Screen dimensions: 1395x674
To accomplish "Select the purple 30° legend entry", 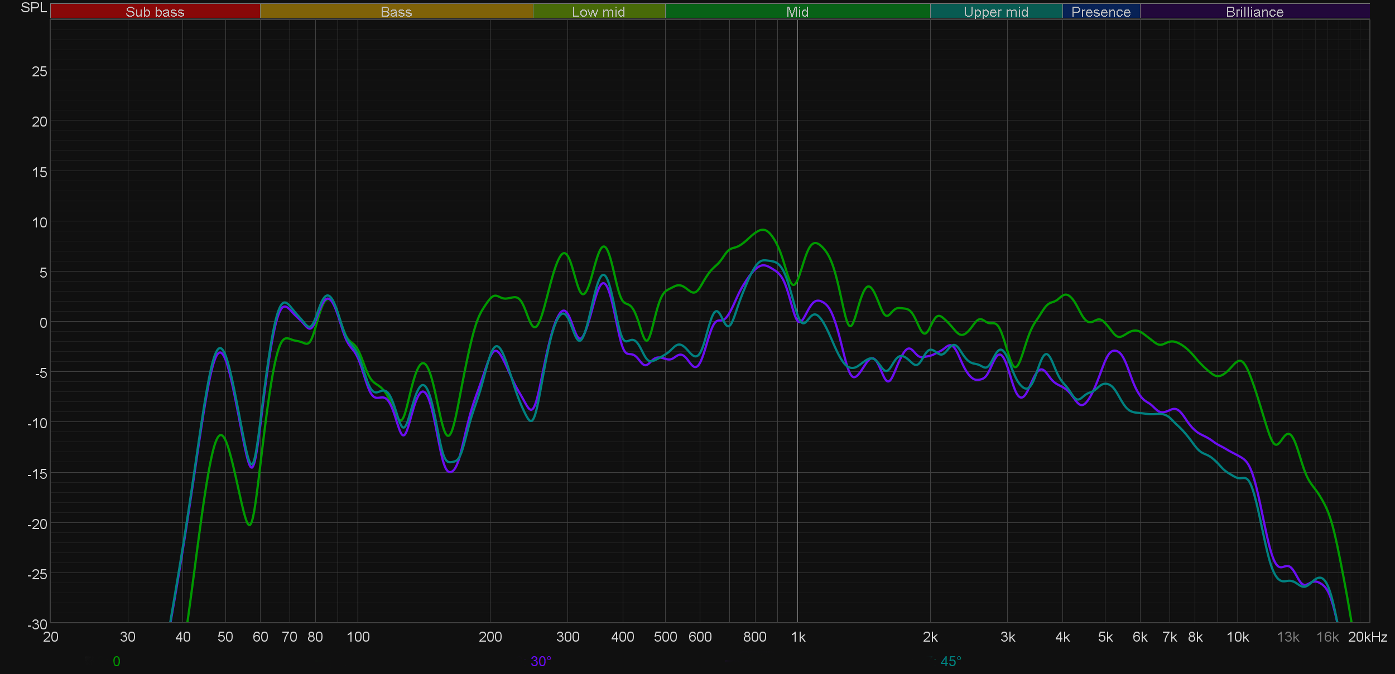I will point(541,661).
